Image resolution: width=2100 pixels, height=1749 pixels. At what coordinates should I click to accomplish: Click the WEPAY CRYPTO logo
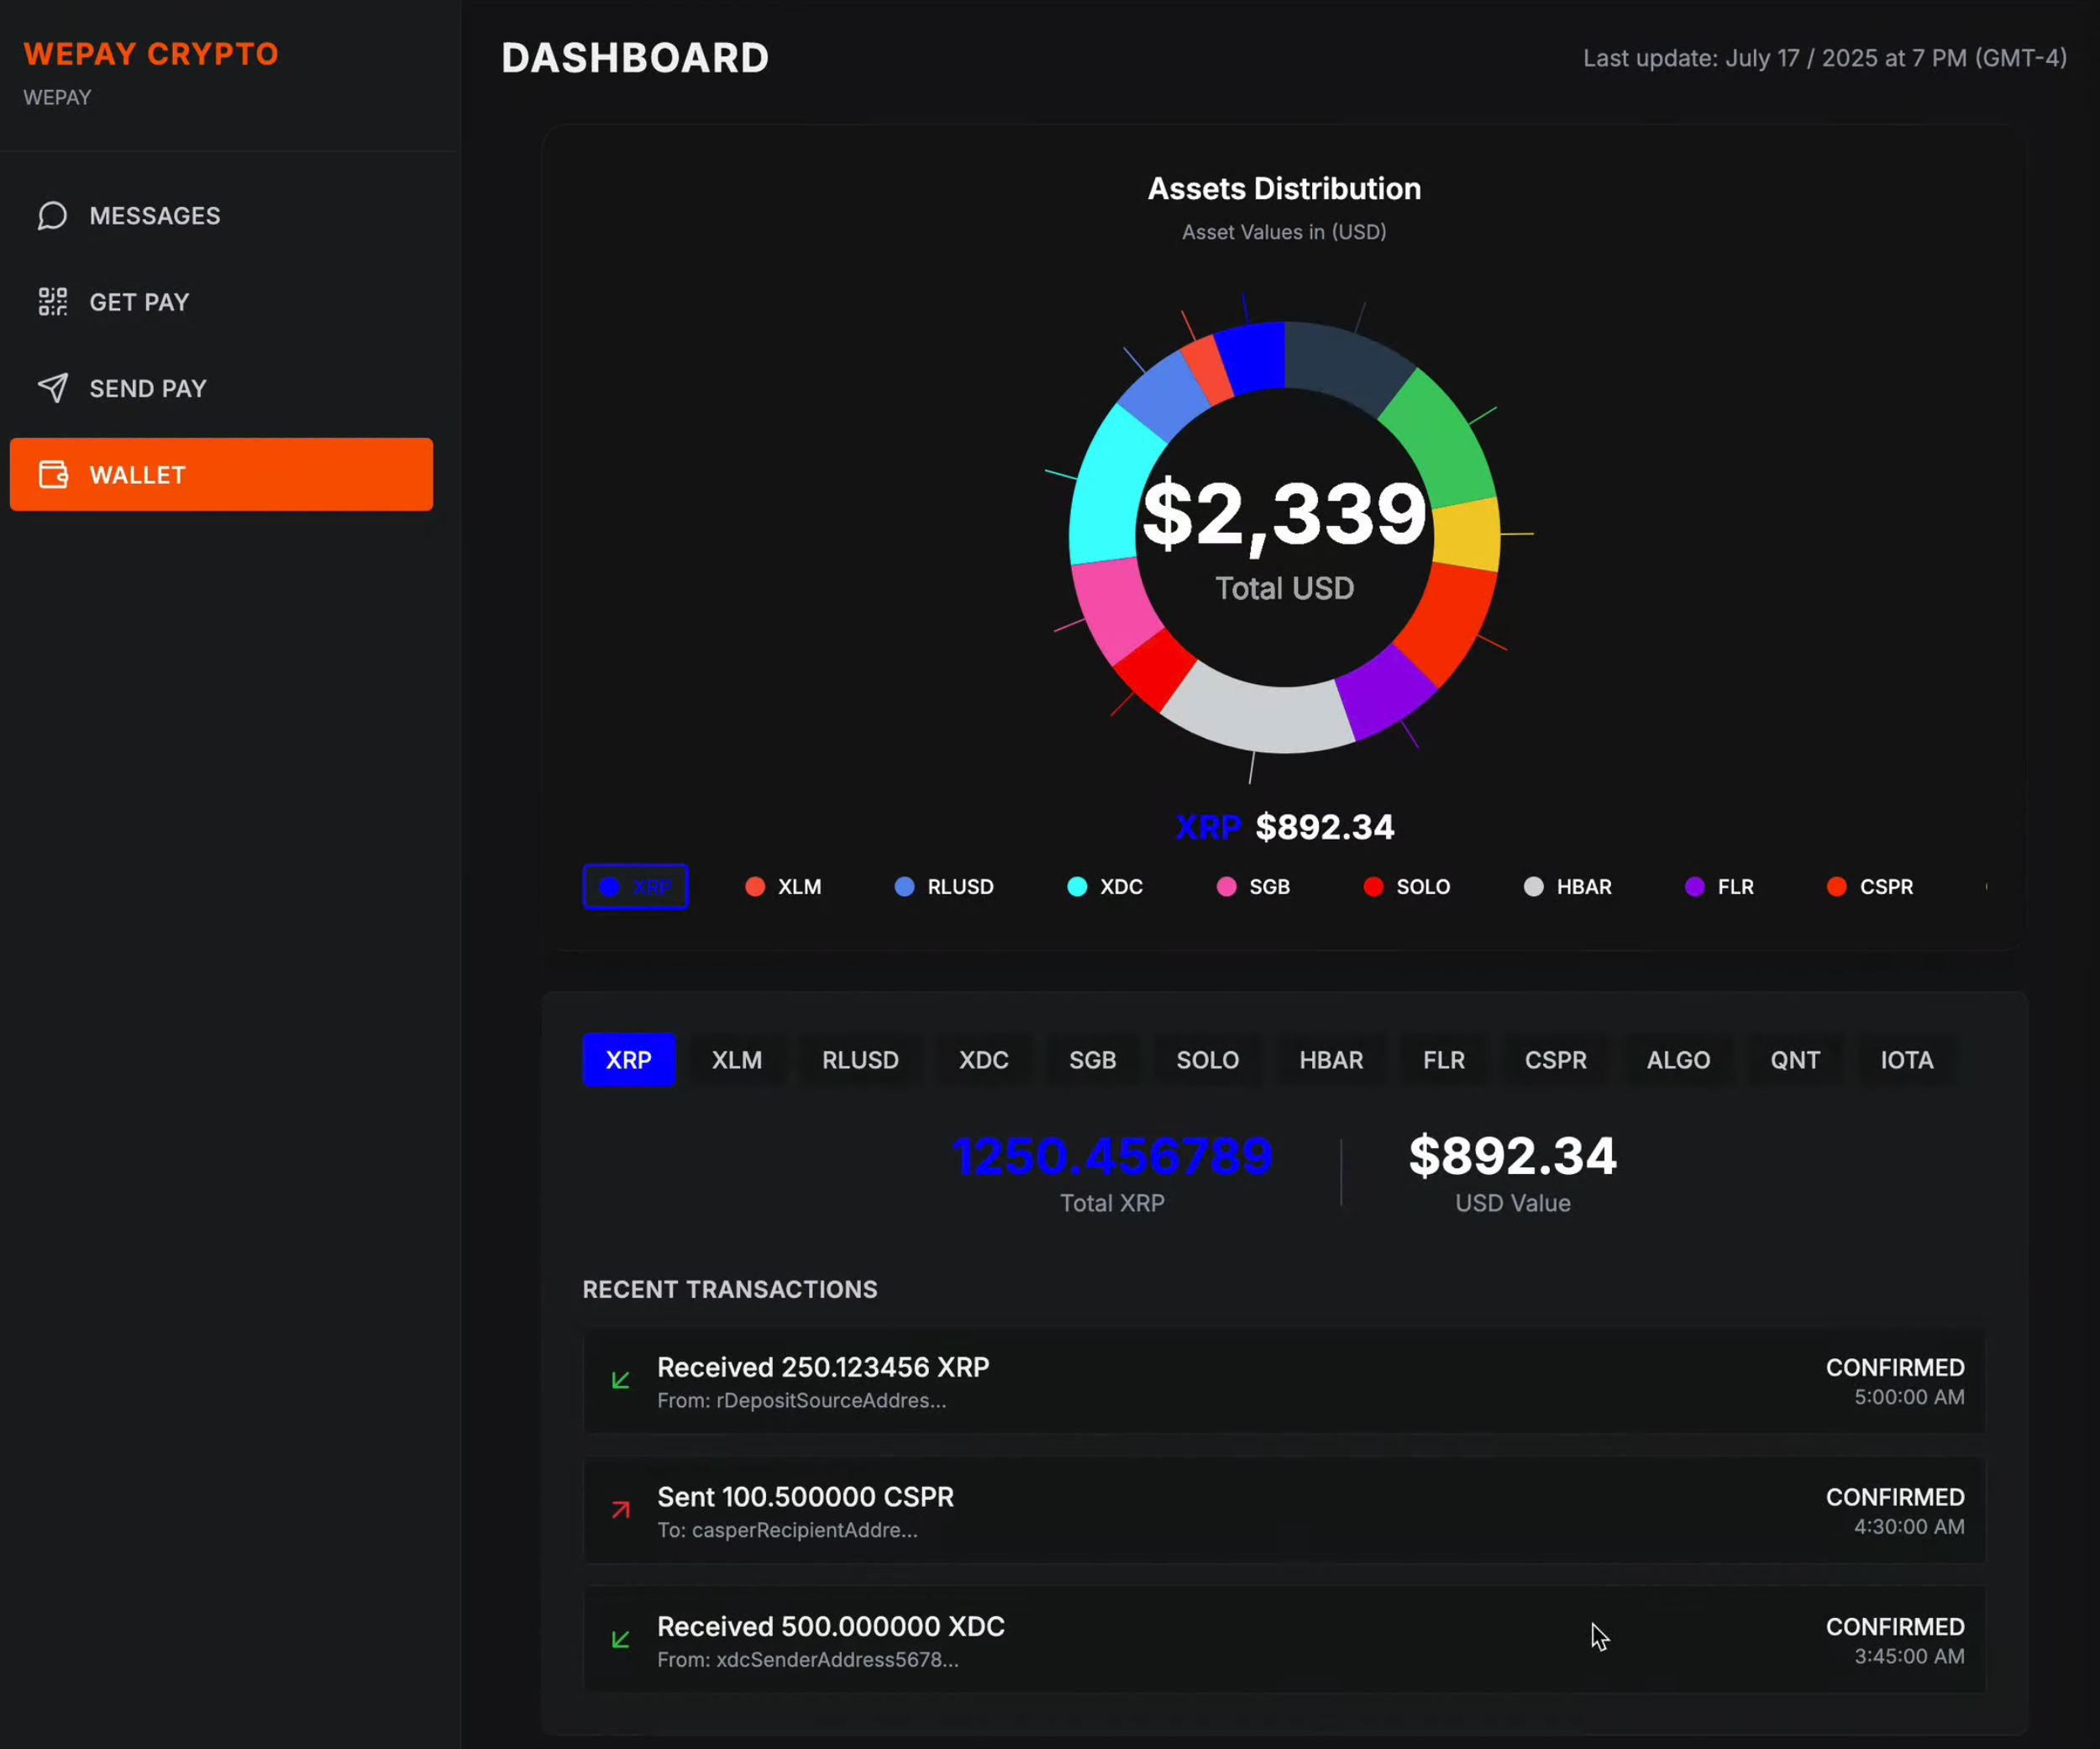click(151, 54)
